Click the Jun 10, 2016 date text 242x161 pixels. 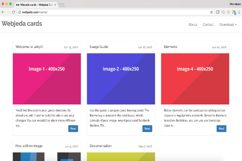click(x=219, y=47)
